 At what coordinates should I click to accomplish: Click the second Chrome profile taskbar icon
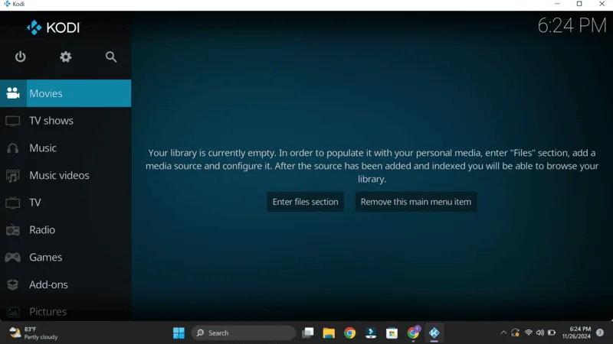[413, 333]
